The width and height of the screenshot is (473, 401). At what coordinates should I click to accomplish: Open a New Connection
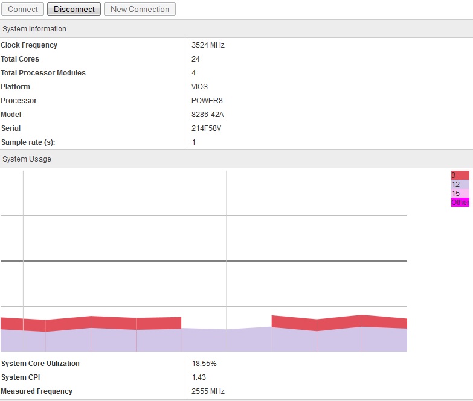pos(140,9)
